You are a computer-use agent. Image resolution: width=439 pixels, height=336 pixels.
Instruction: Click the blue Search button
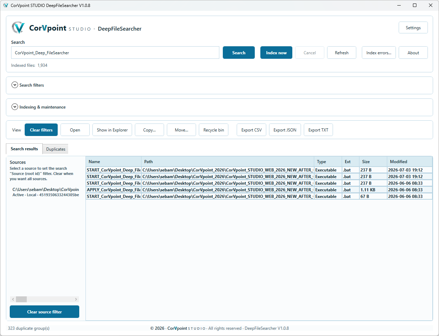(x=239, y=53)
